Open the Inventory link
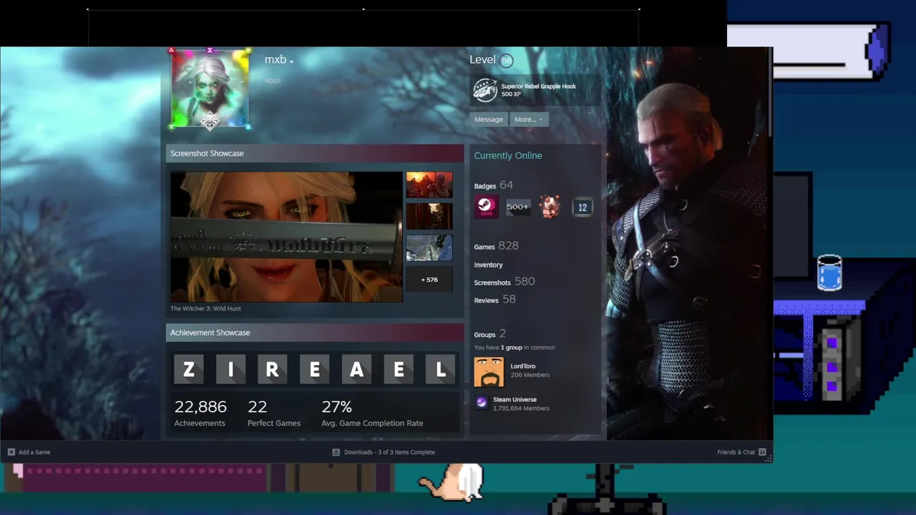This screenshot has width=916, height=515. pos(488,265)
